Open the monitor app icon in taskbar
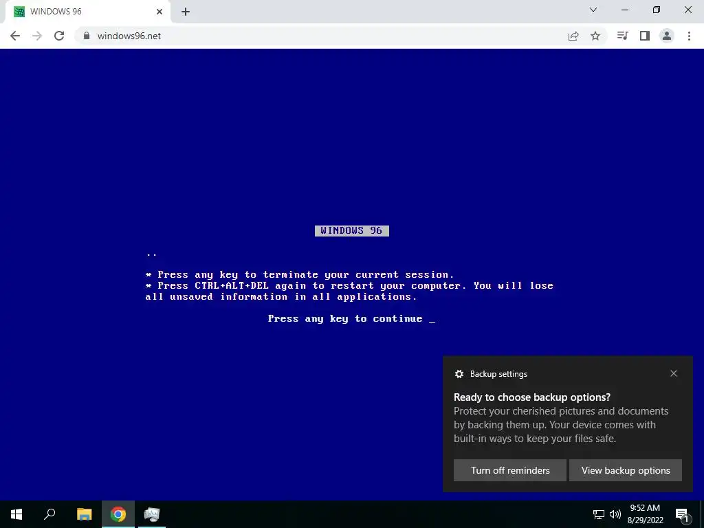 point(152,514)
